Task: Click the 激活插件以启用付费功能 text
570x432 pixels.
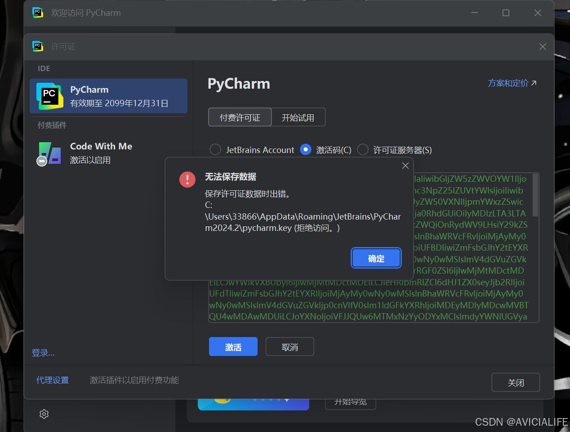Action: click(x=134, y=380)
